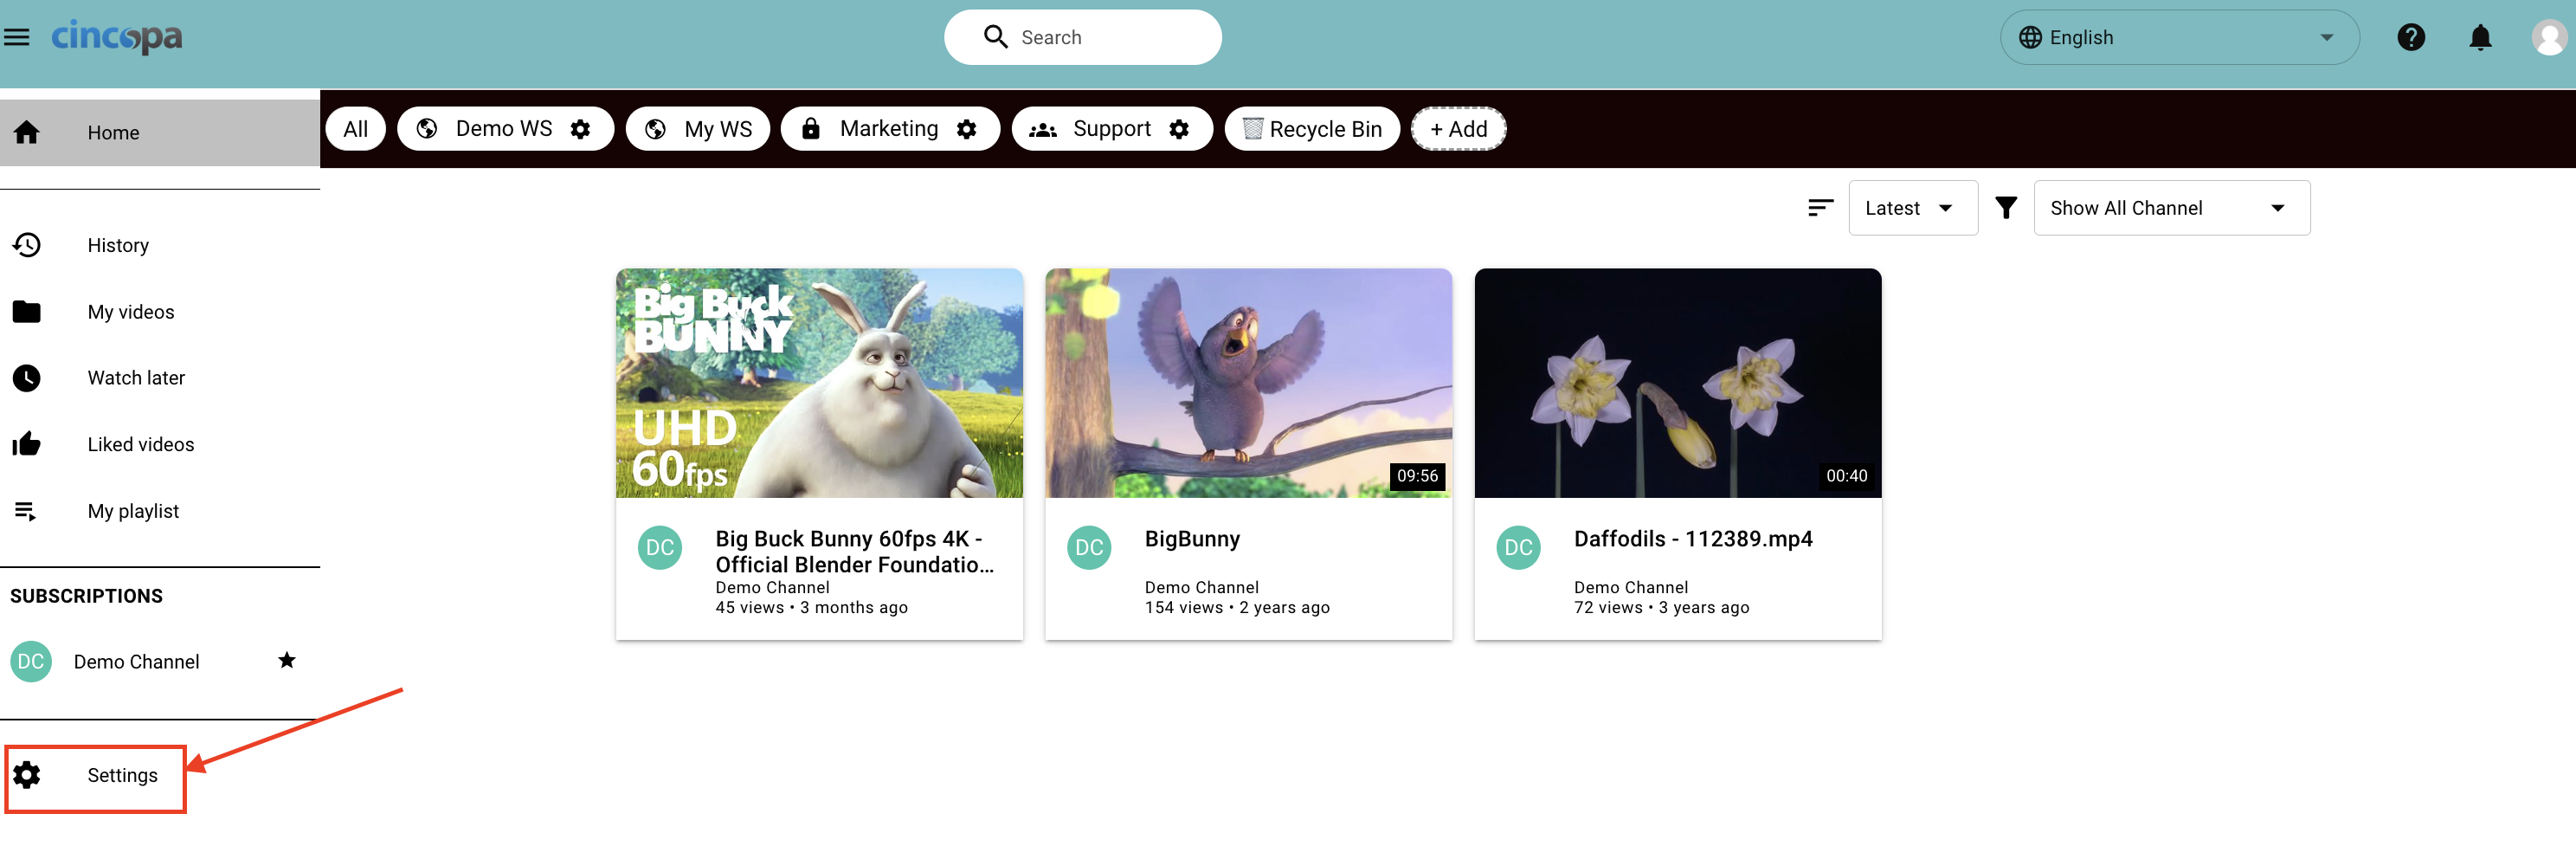Open the Latest sort dropdown
Viewport: 2576px width, 859px height.
pyautogui.click(x=1912, y=208)
